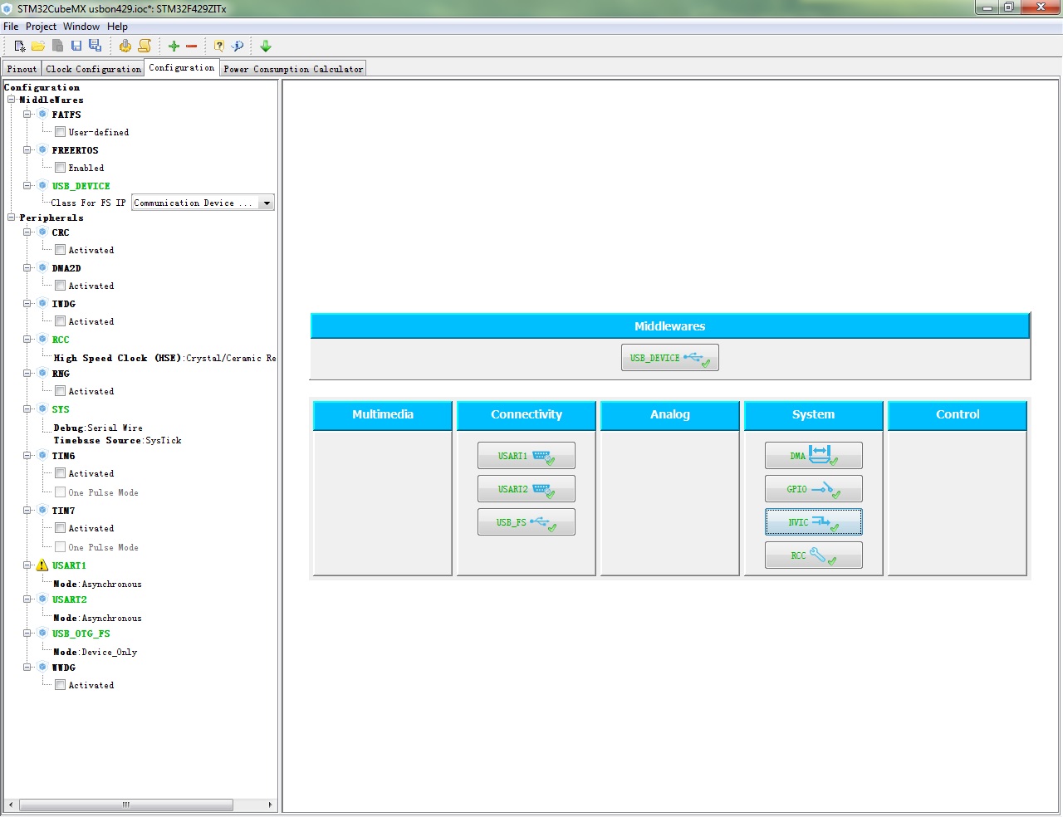
Task: Click tree panel scroll left arrow
Action: (x=10, y=805)
